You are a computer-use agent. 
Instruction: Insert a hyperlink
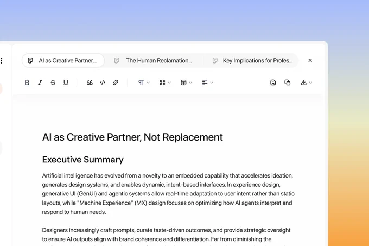tap(115, 83)
